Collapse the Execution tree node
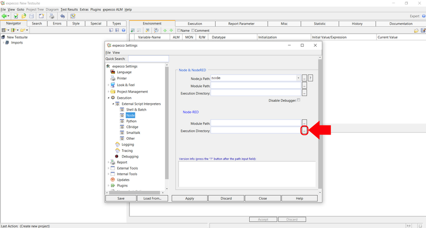The height and width of the screenshot is (228, 426). [x=109, y=98]
